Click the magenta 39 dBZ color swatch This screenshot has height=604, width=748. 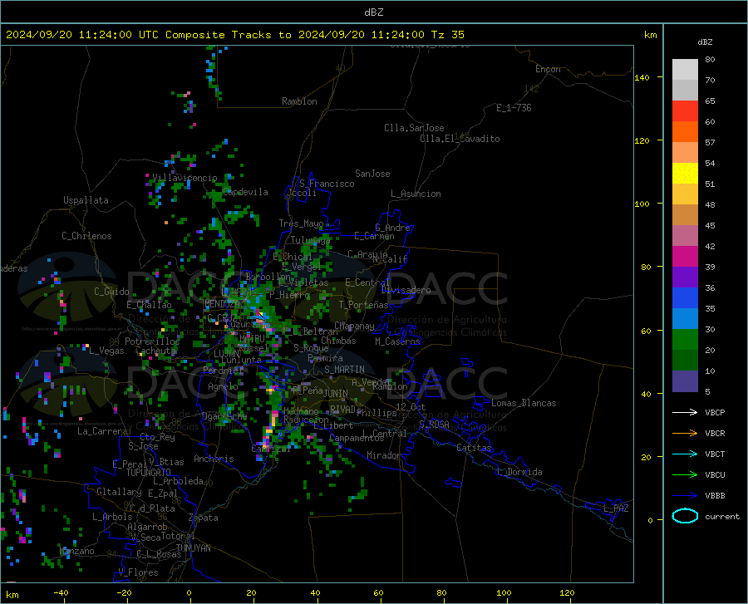685,257
